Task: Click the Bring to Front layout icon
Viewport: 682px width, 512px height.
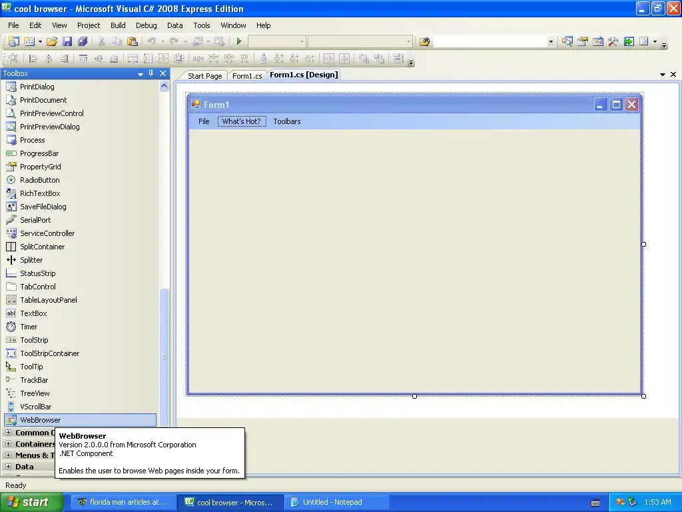Action: [364, 59]
